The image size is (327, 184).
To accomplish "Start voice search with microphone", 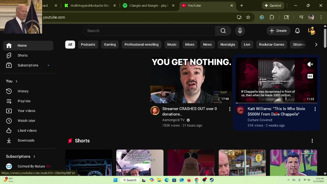I will (x=240, y=31).
